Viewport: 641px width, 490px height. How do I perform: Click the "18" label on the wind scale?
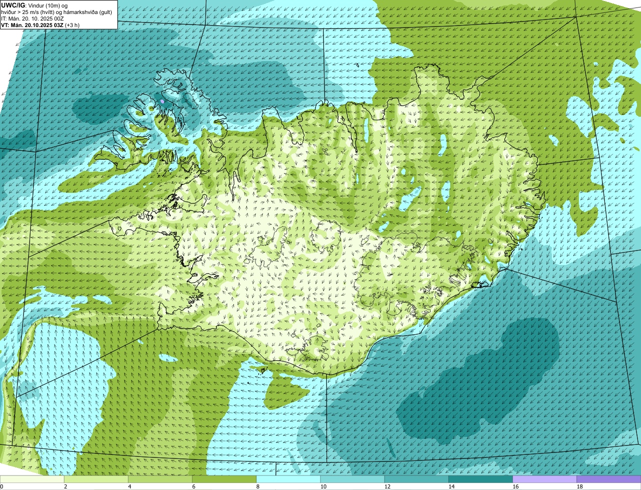[580, 486]
